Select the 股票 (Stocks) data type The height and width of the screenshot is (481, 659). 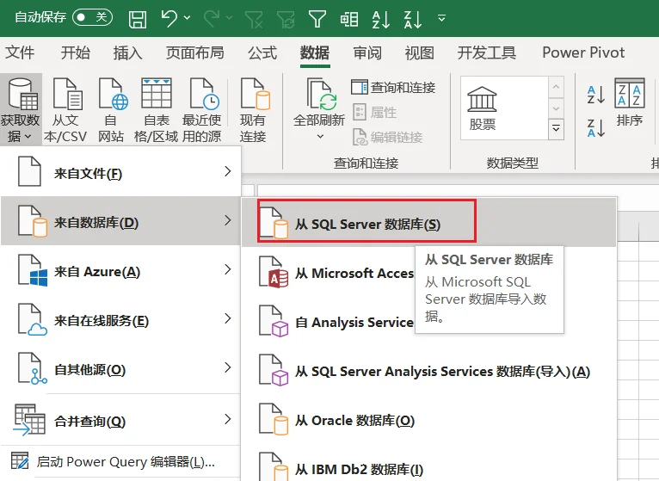pyautogui.click(x=482, y=108)
